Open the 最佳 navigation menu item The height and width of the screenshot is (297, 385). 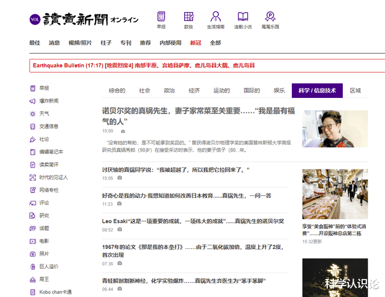(35, 43)
